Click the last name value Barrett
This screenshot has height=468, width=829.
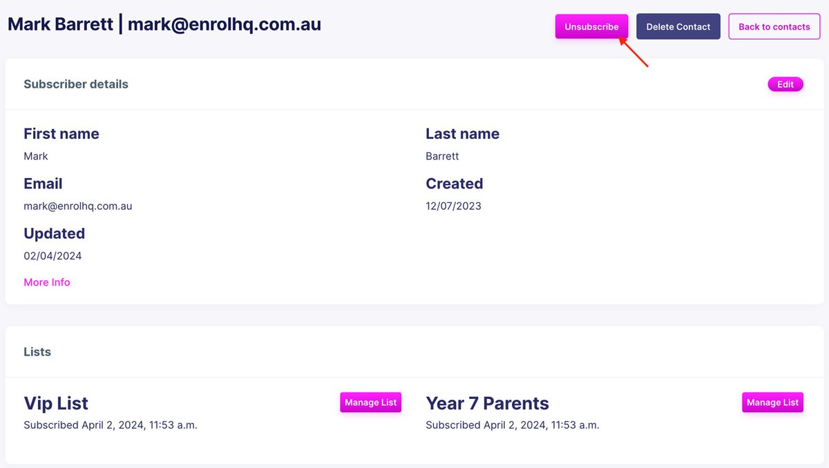click(x=442, y=156)
